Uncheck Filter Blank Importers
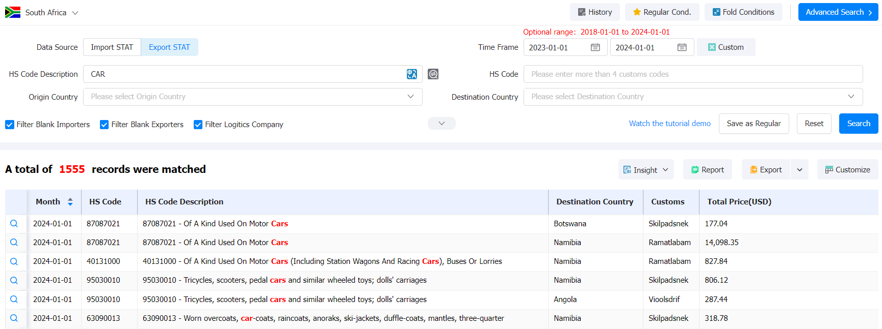This screenshot has height=329, width=882. click(x=10, y=125)
